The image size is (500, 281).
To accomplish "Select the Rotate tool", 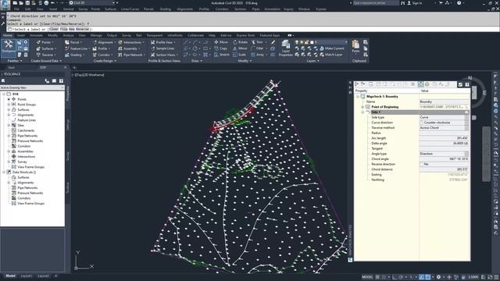I will [240, 42].
